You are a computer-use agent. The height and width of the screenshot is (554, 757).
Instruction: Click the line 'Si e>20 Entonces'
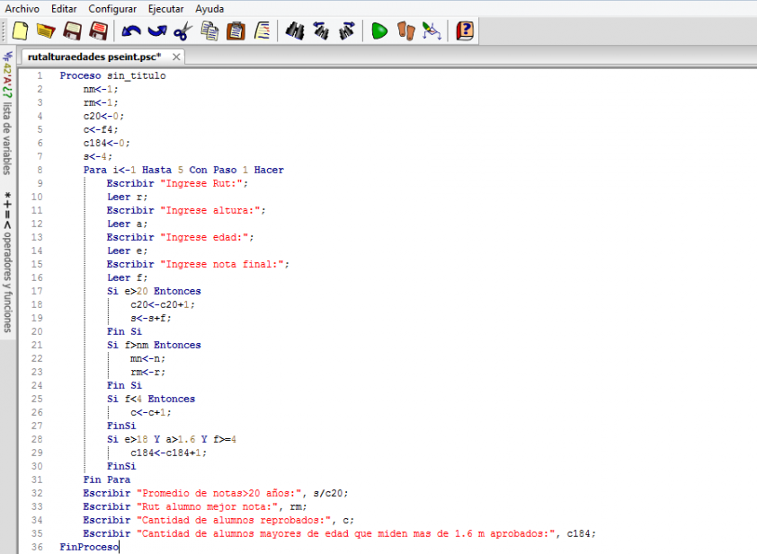pyautogui.click(x=154, y=291)
